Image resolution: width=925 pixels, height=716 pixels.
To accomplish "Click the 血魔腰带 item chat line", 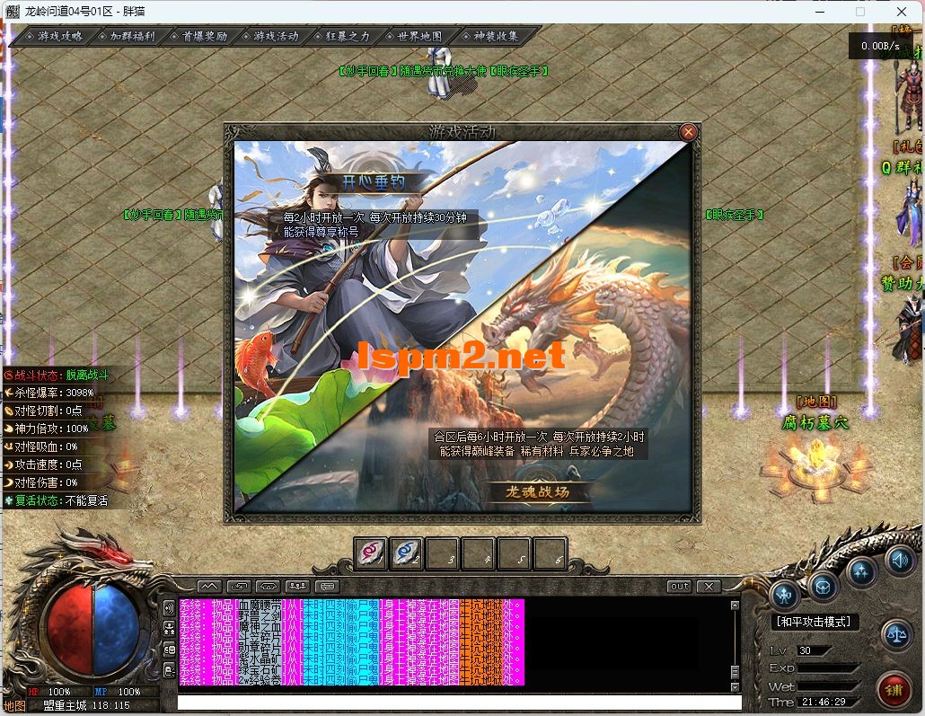I will click(x=352, y=605).
